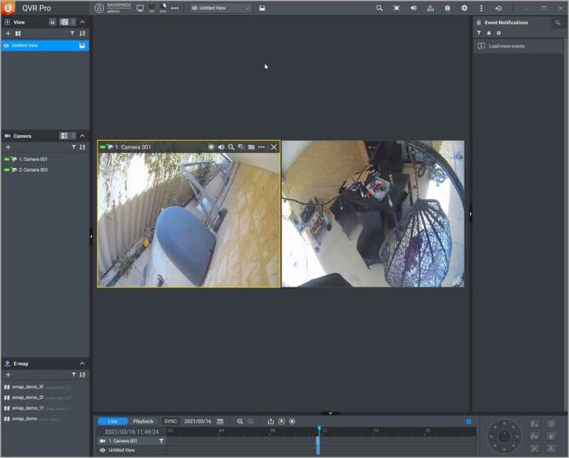
Task: Open Event Notifications settings gear
Action: 499,33
